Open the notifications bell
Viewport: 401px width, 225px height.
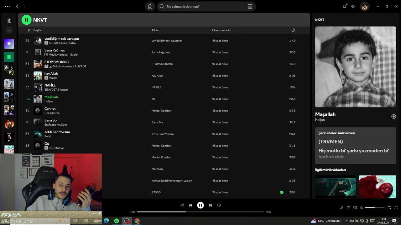pyautogui.click(x=345, y=6)
